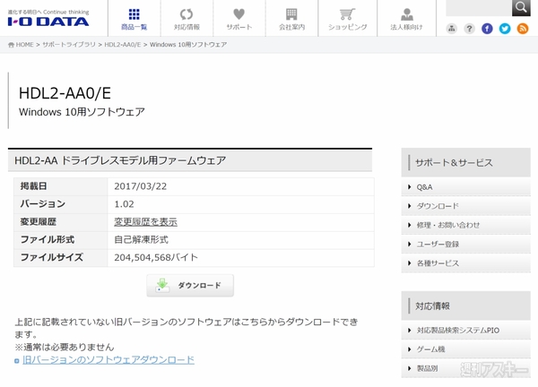Click the 変更履歴 table label
This screenshot has width=538, height=387.
(38, 222)
